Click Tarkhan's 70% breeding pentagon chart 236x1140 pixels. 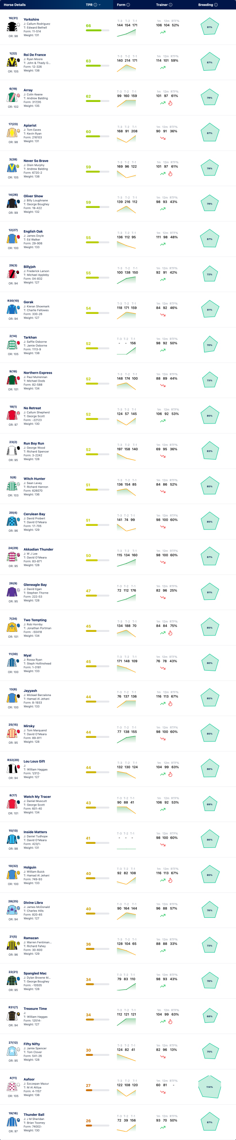209,345
